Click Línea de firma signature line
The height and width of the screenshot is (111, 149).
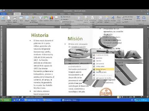[x=128, y=17]
